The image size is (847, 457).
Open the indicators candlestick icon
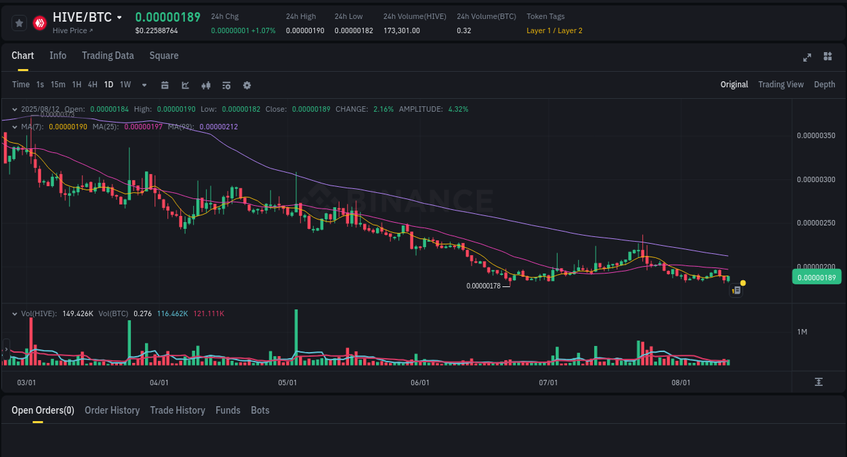point(205,85)
